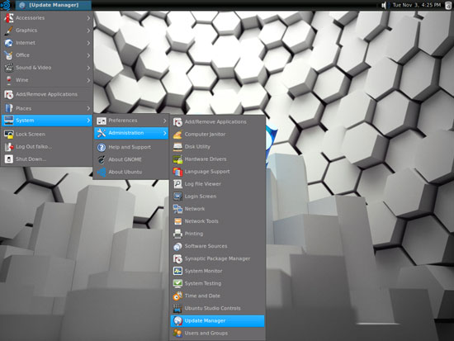Click the Synaptic Package Manager icon
454x341 pixels.
(177, 258)
